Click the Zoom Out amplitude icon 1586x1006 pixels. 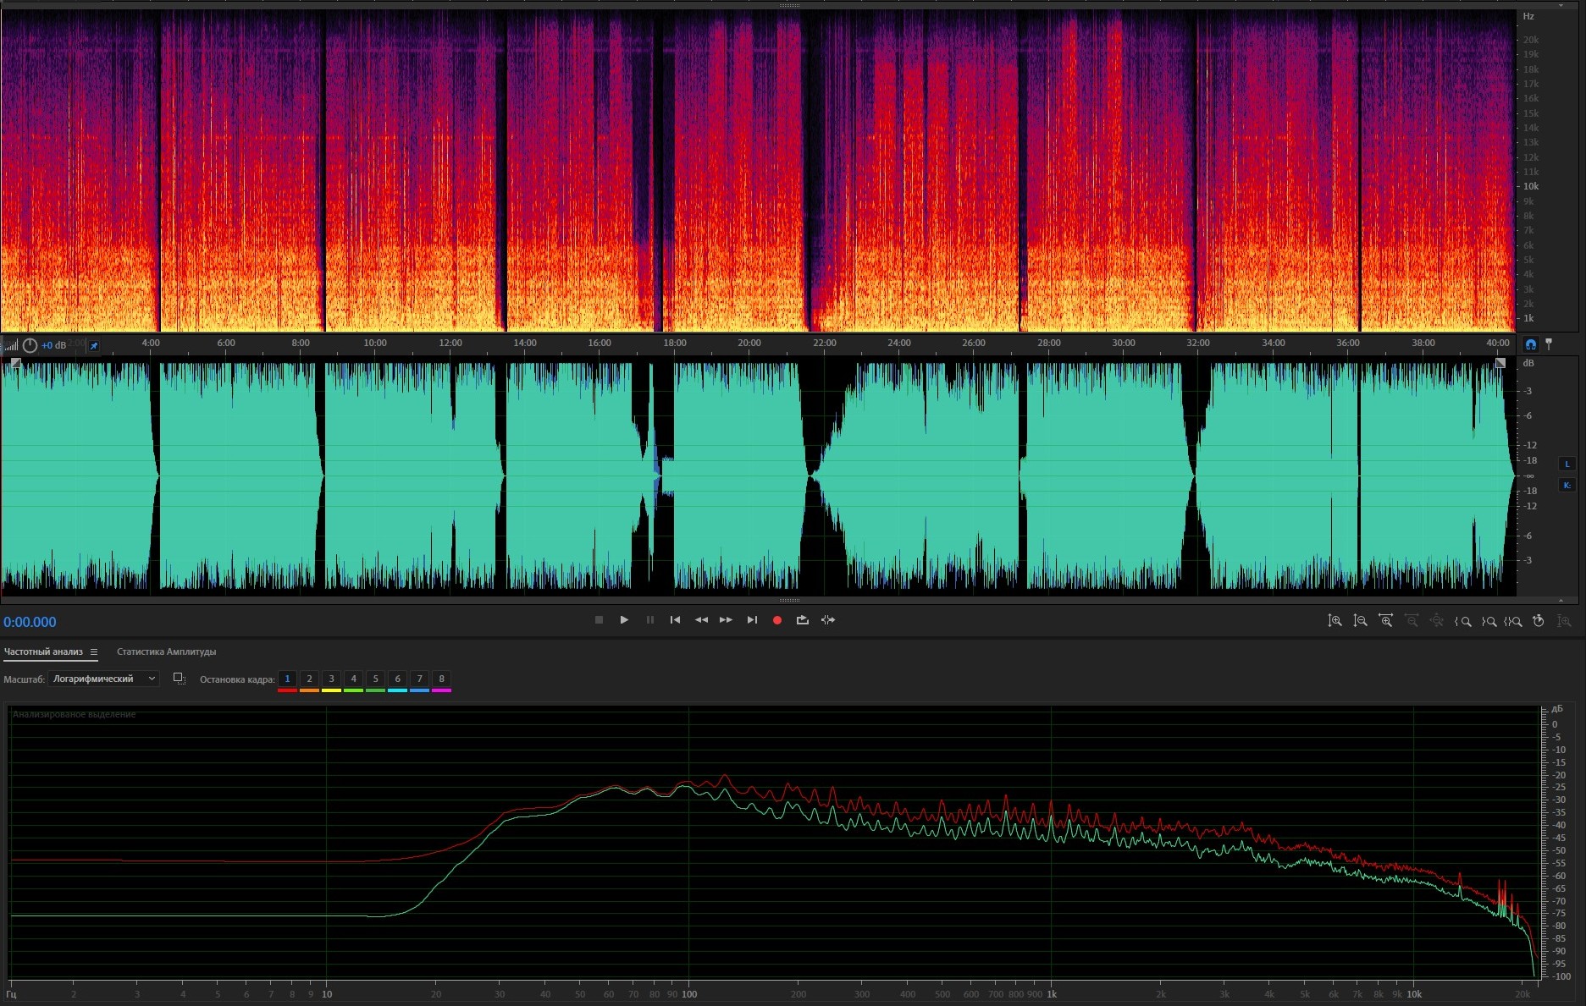pyautogui.click(x=1360, y=621)
